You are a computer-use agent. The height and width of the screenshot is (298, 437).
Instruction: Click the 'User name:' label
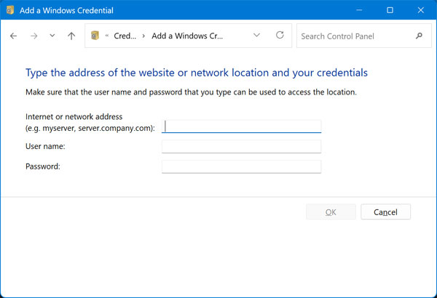pos(45,146)
